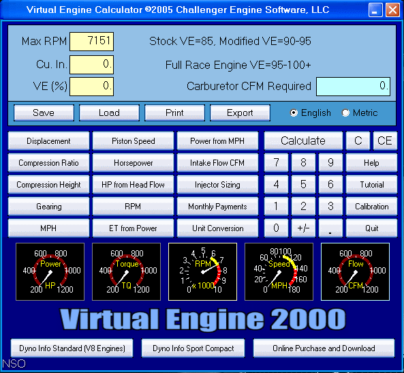Select the English units radio button
The width and height of the screenshot is (404, 373).
point(294,113)
